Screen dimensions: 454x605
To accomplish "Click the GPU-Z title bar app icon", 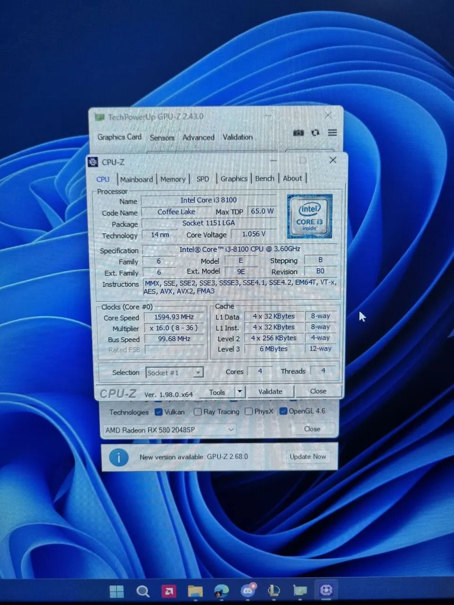I will point(99,117).
